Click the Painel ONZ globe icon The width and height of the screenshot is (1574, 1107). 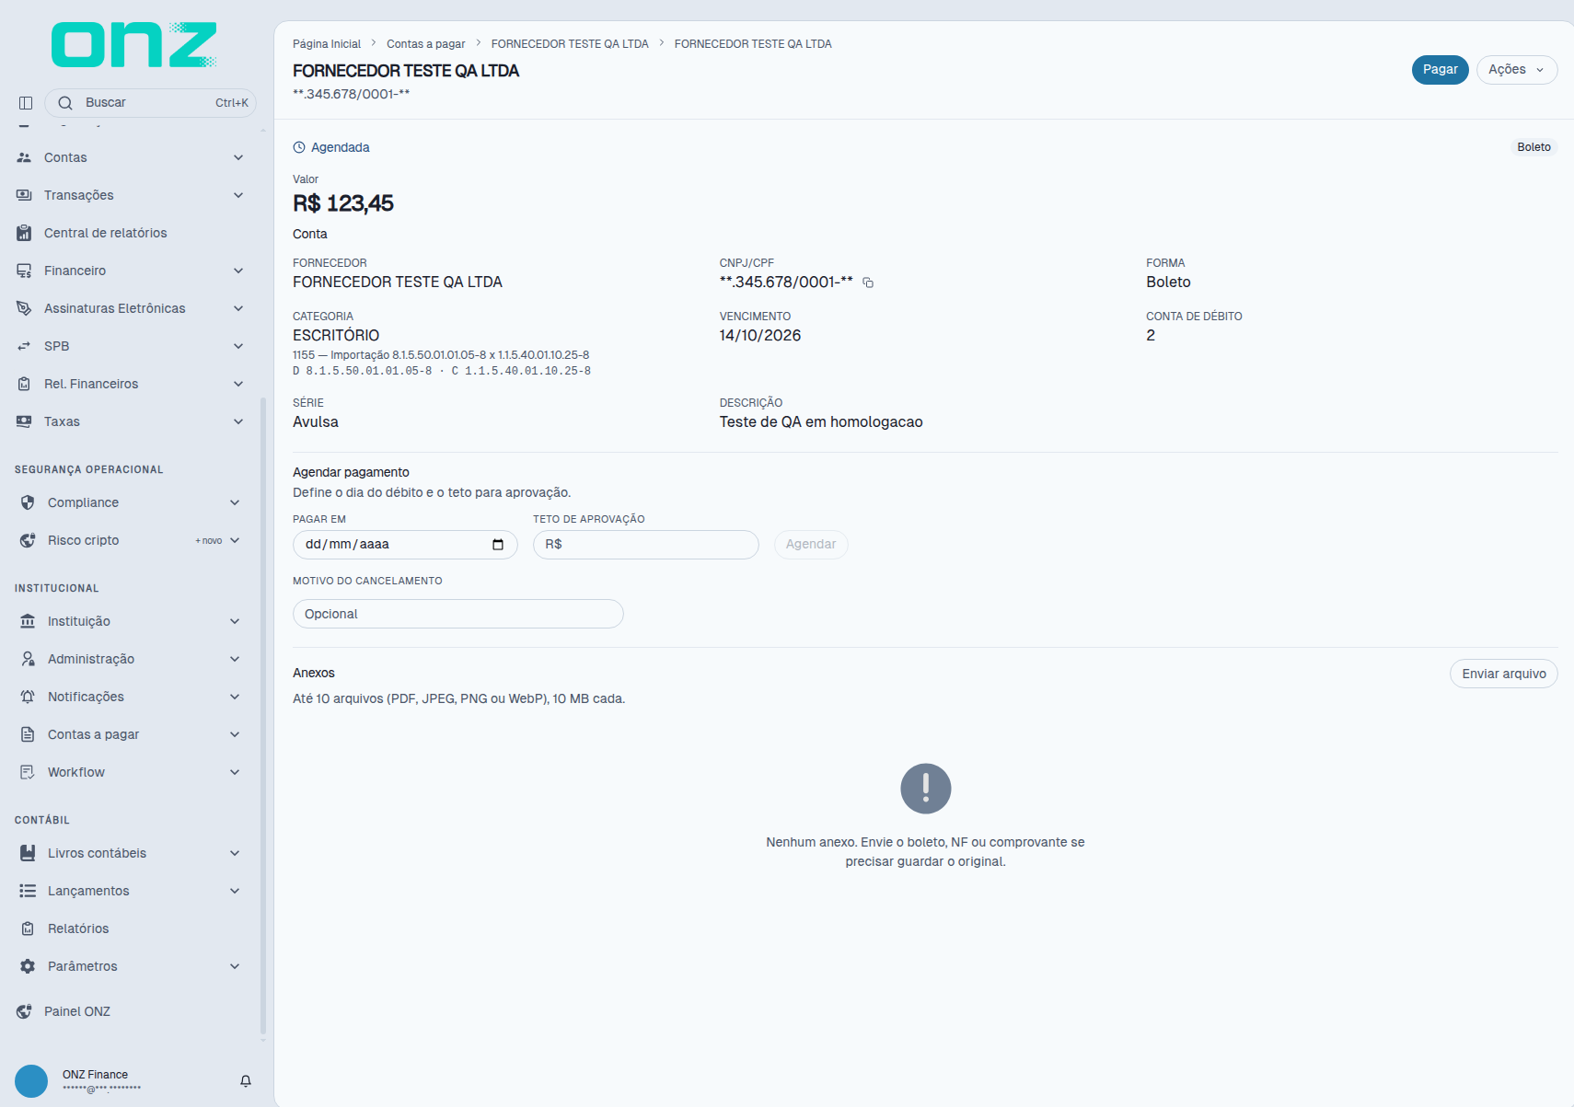pos(24,1011)
